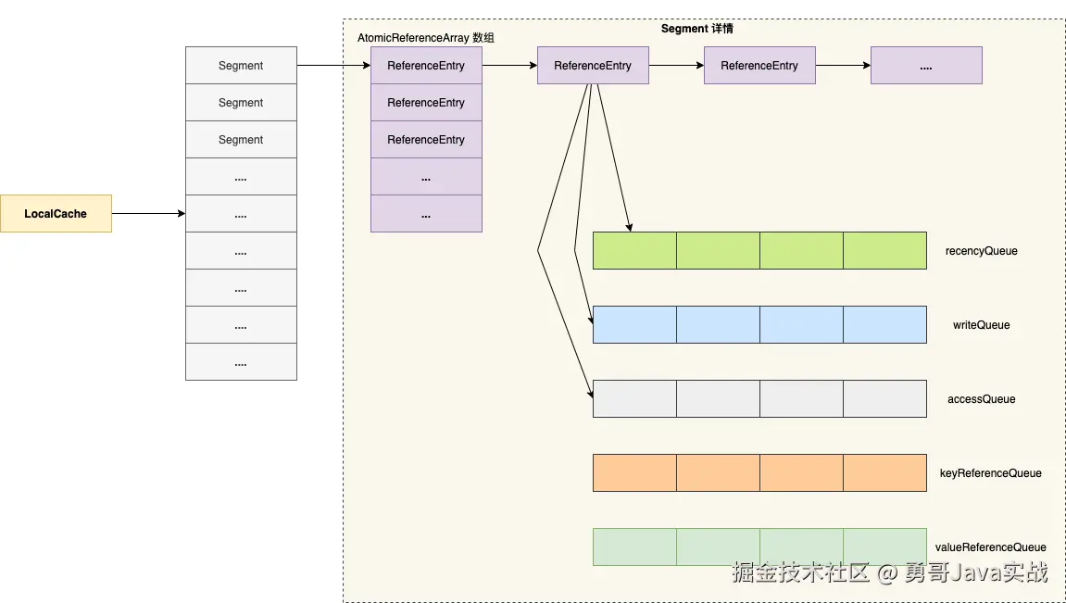Click the first light-green valueReferenceQueue cell
Image resolution: width=1066 pixels, height=603 pixels.
tap(635, 546)
